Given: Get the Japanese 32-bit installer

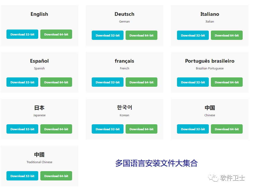Looking at the screenshot, I should point(22,129).
